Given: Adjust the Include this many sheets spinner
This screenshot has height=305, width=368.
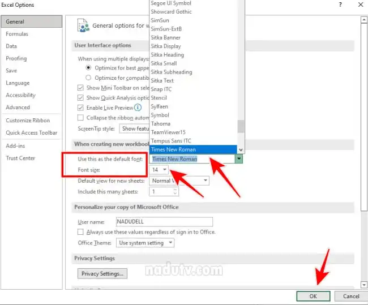Looking at the screenshot, I should (x=175, y=191).
